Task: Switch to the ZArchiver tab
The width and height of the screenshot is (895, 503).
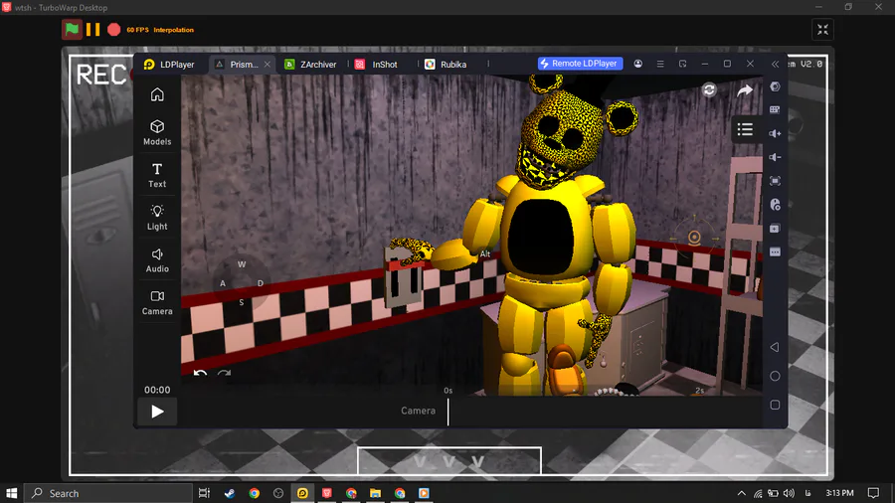Action: click(311, 65)
